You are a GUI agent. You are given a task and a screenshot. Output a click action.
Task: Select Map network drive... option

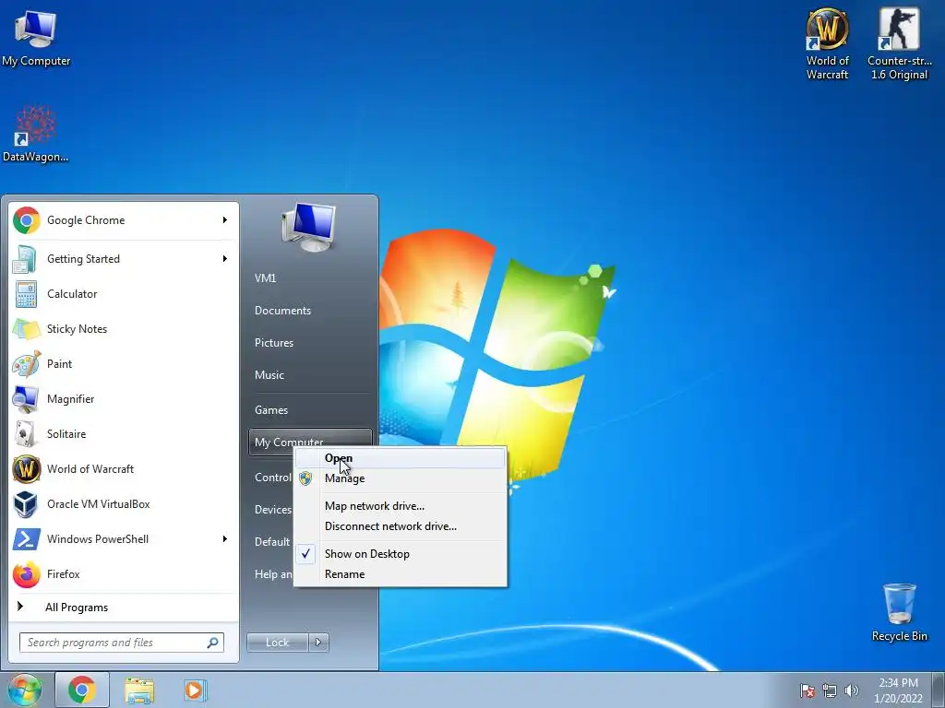401,506
